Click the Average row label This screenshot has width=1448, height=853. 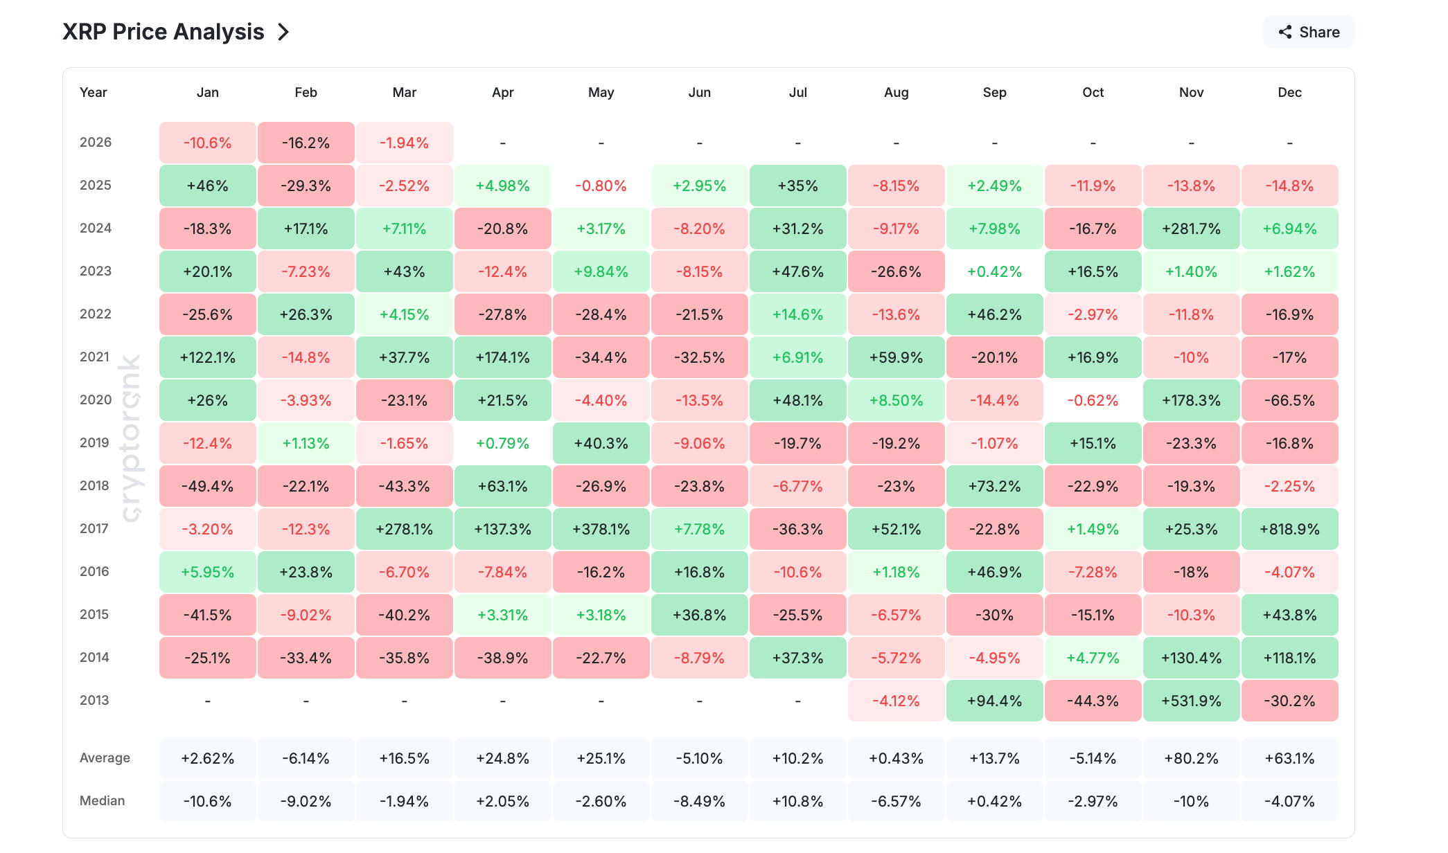click(x=105, y=757)
